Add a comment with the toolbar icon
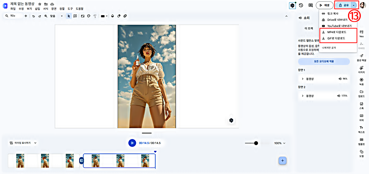The height and width of the screenshot is (174, 369). point(75,16)
